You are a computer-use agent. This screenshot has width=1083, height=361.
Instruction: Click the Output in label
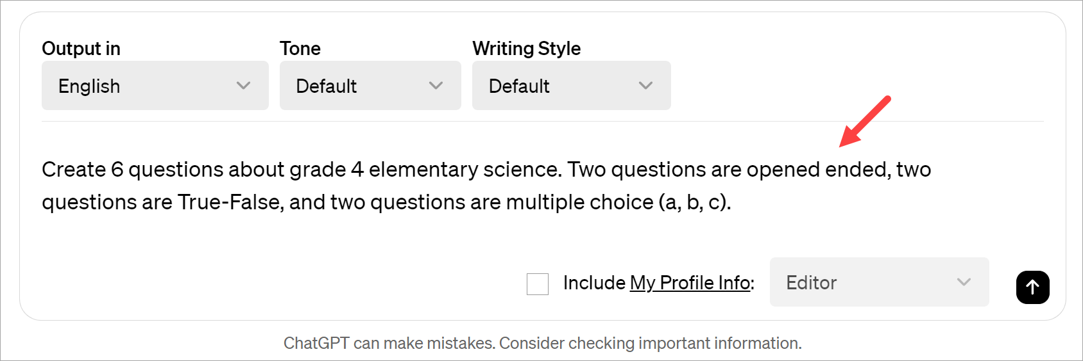click(81, 49)
